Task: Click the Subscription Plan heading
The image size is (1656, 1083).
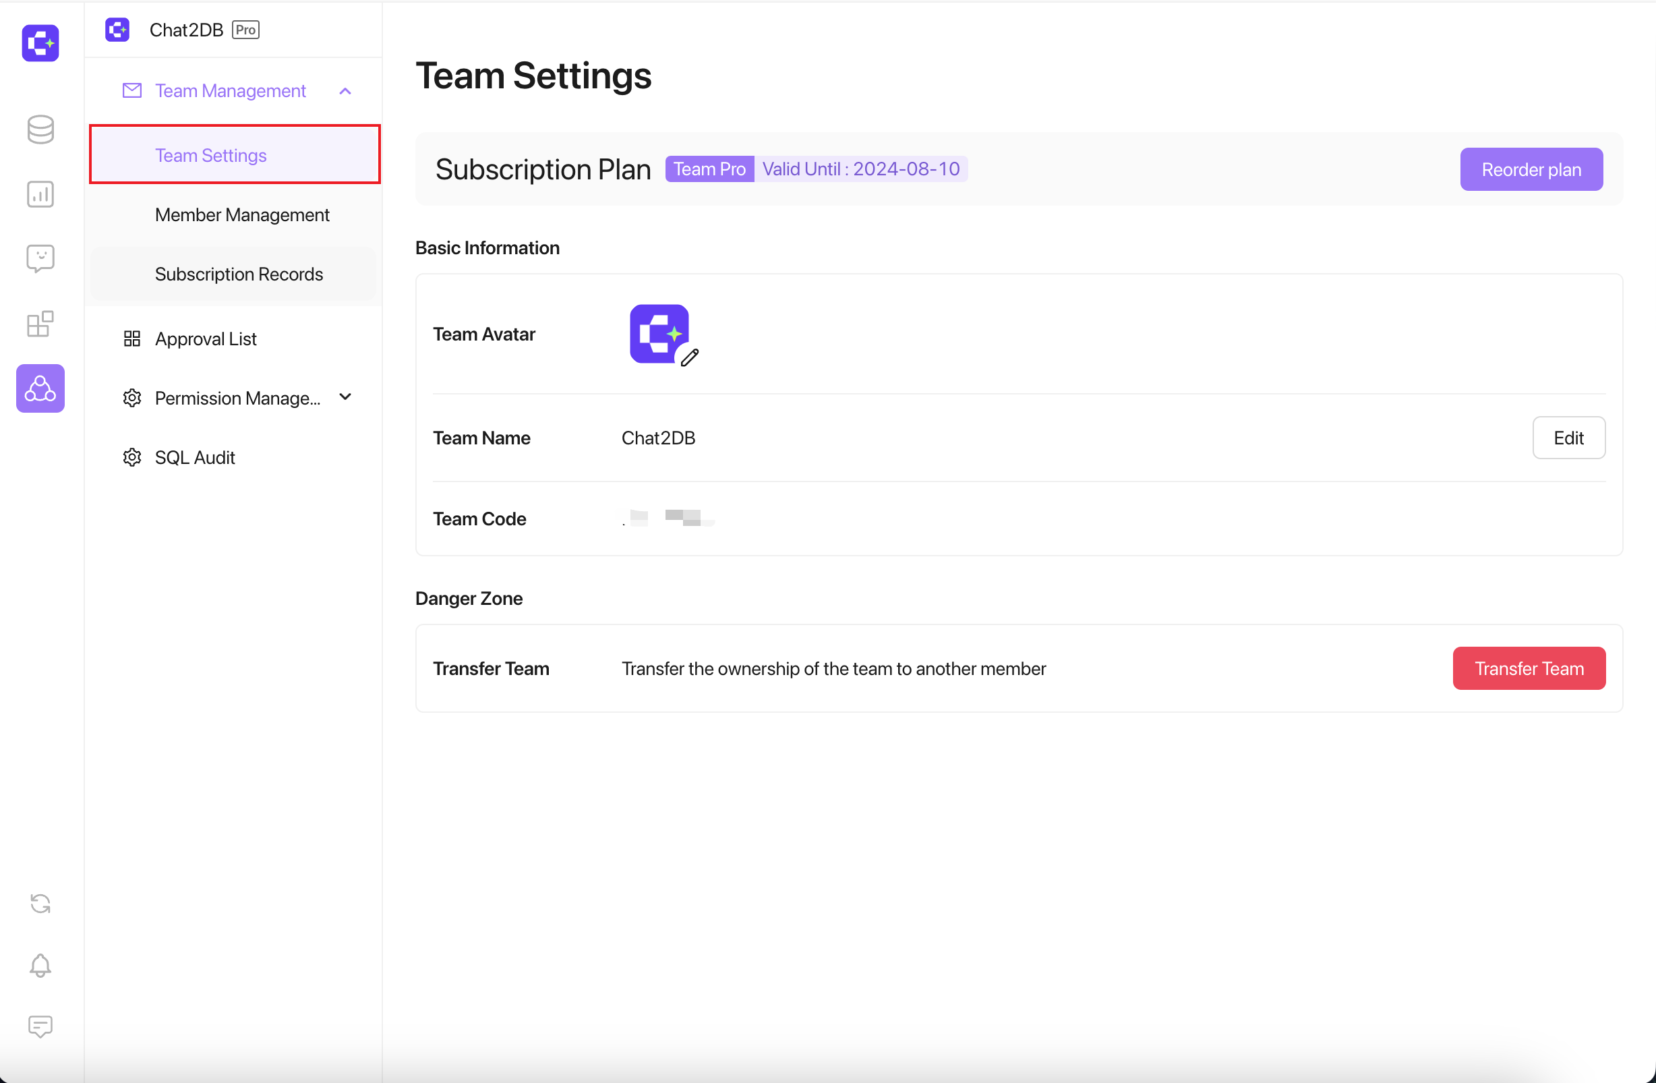Action: 543,169
